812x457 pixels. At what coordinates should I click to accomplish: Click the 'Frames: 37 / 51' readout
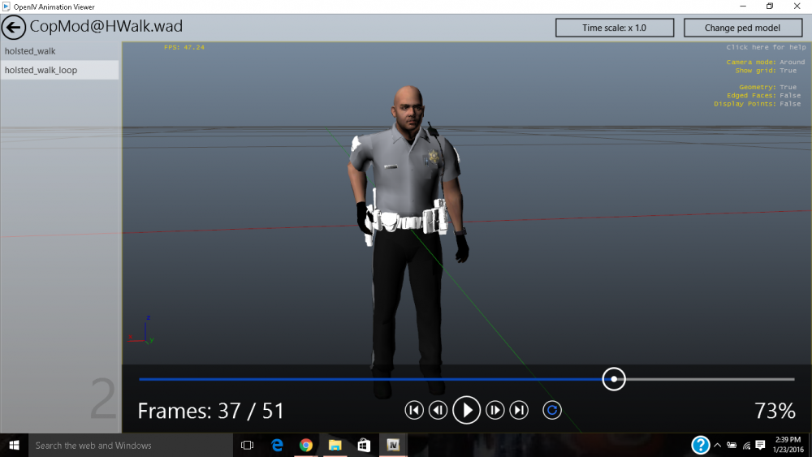(x=211, y=411)
